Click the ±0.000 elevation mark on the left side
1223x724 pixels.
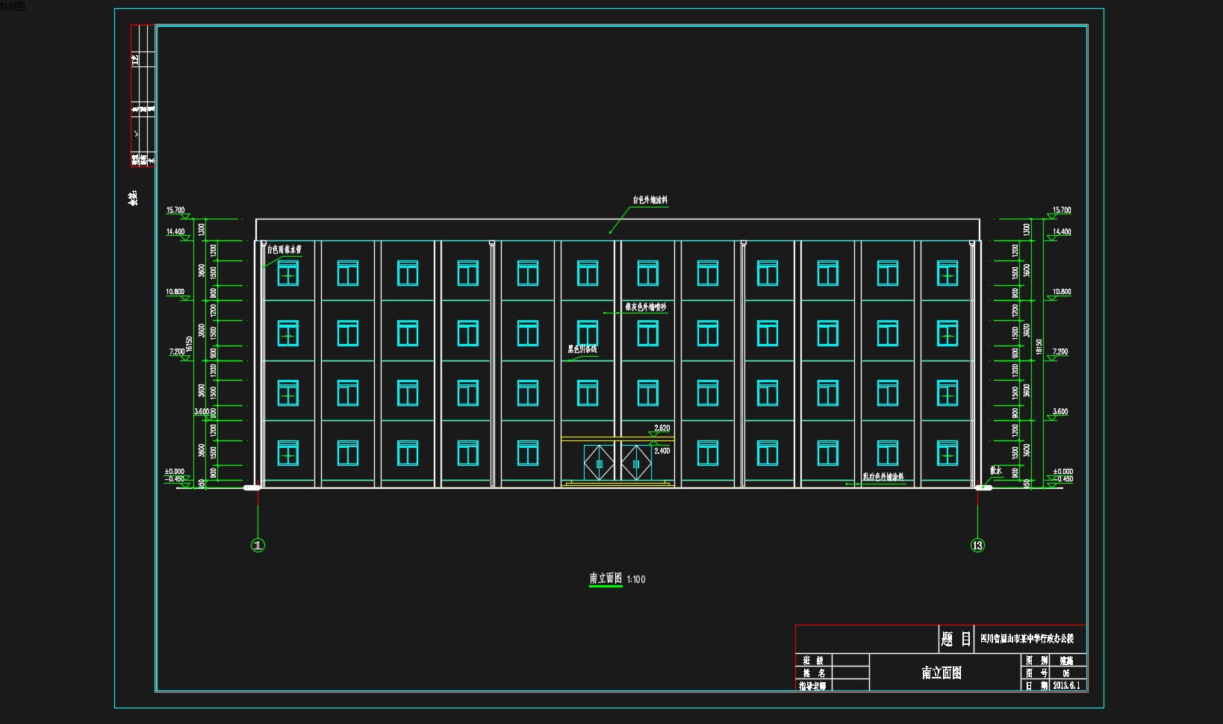[x=175, y=472]
